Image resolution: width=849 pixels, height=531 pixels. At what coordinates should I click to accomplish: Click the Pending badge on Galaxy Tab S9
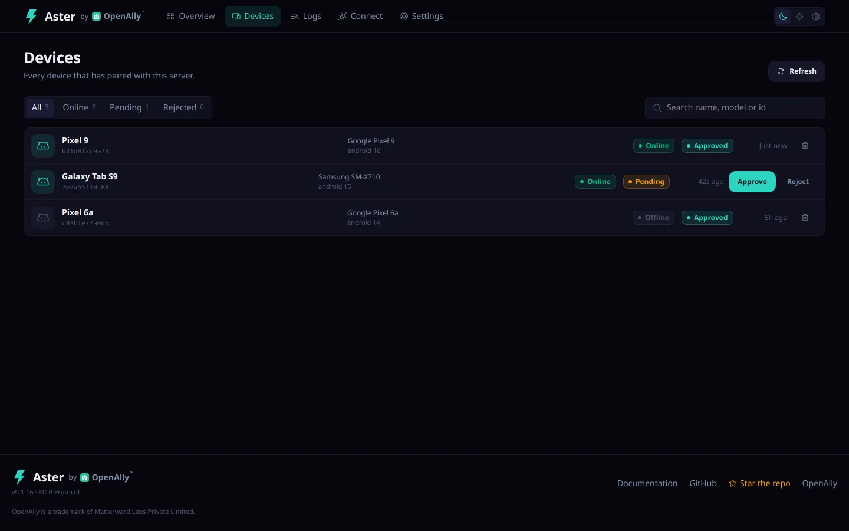tap(646, 182)
